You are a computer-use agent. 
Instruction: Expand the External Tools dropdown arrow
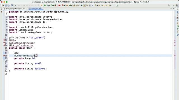tap(57, 6)
